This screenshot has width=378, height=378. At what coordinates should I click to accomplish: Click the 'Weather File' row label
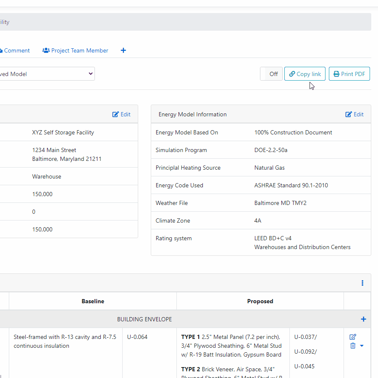pos(171,203)
